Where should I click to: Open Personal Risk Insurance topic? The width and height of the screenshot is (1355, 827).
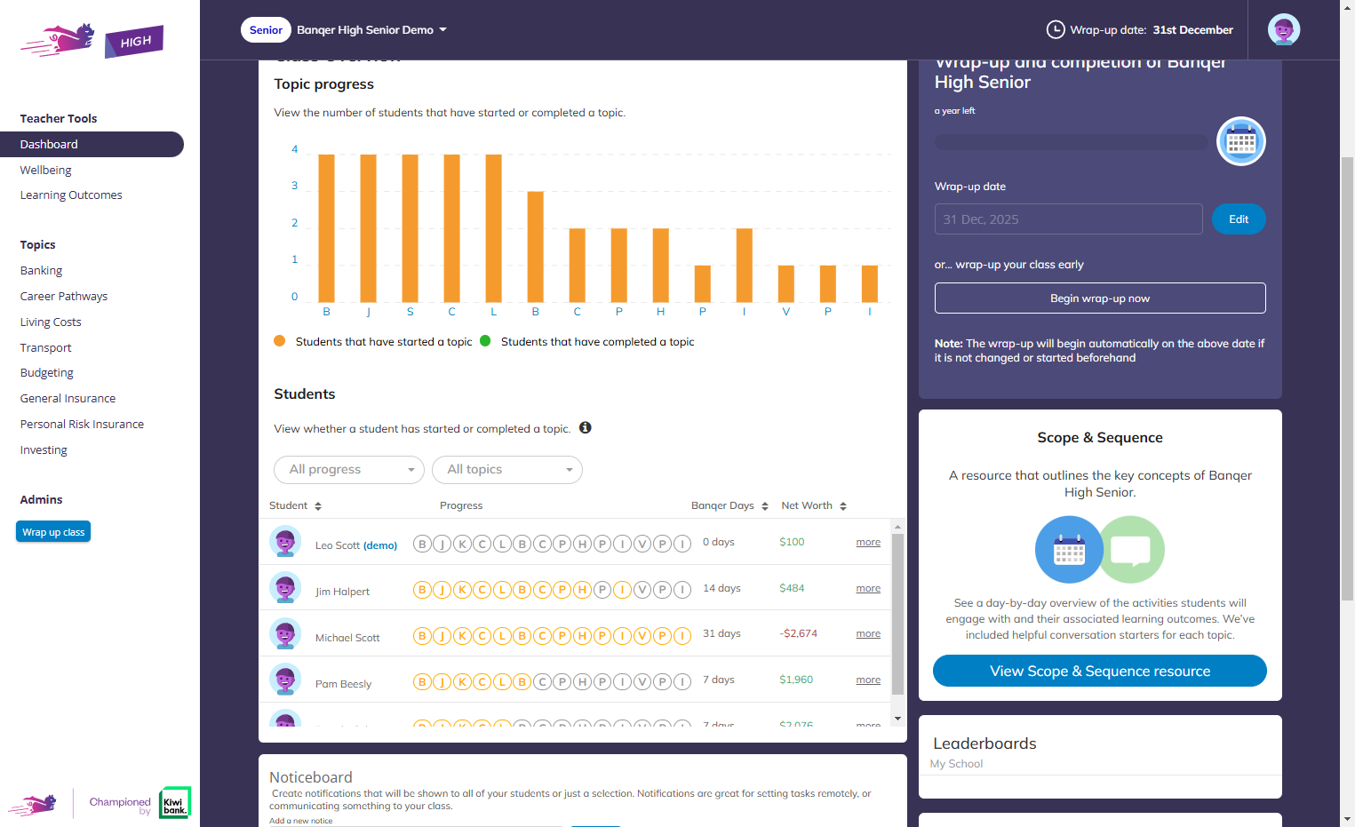(82, 424)
